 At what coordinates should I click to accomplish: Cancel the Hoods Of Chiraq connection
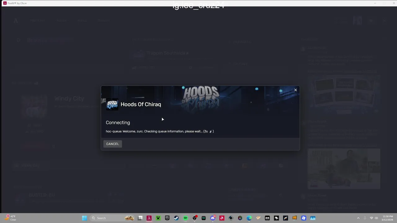click(x=113, y=144)
